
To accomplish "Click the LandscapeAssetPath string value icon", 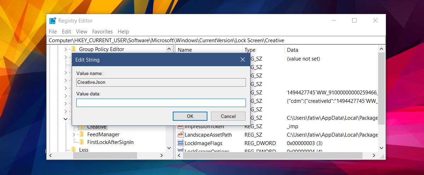I will 180,135.
